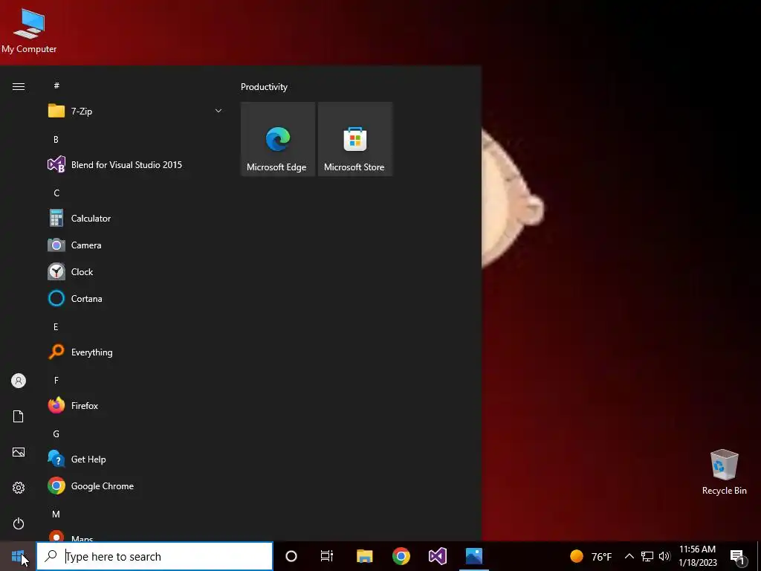Open network status tray icon
This screenshot has width=761, height=571.
[x=647, y=556]
